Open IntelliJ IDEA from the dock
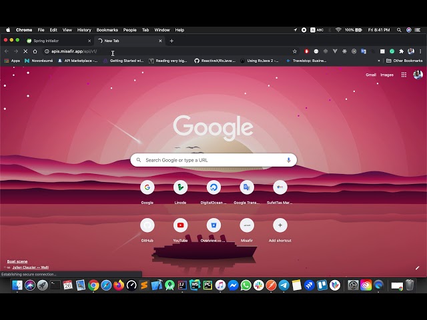 pyautogui.click(x=182, y=285)
